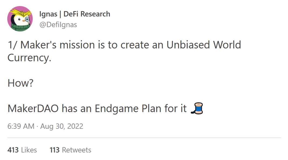
Task: Click the thread spool emoji
Action: tap(196, 108)
